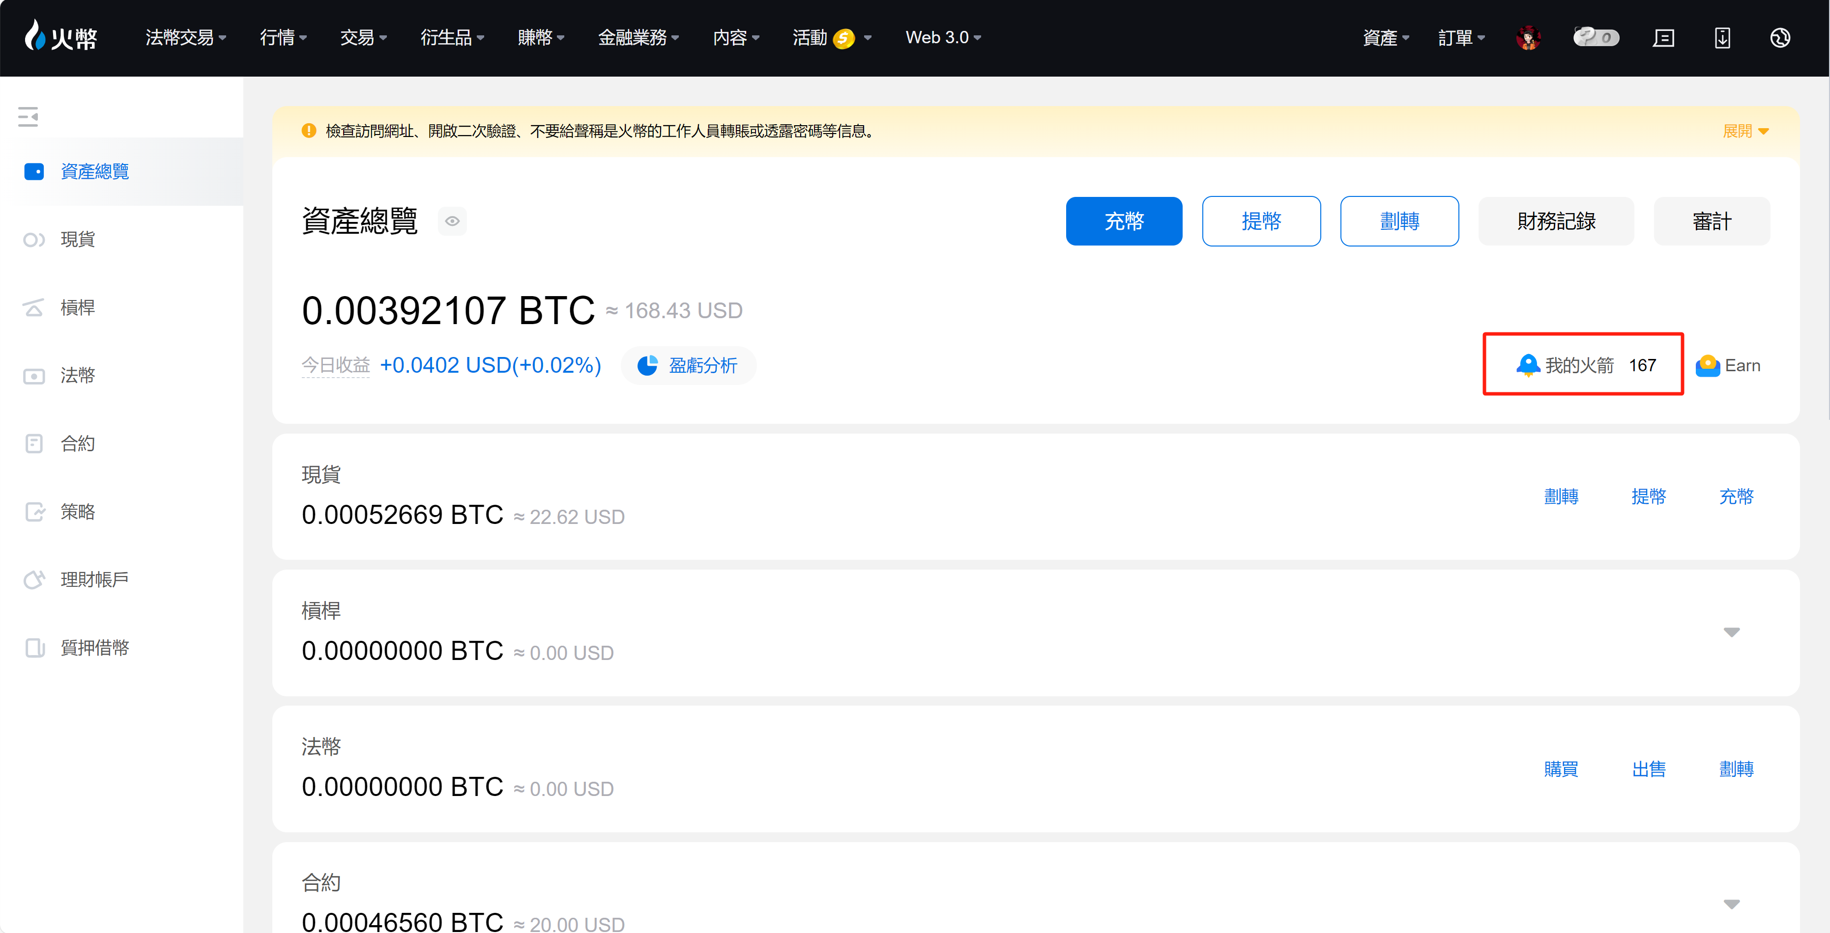Click 充幣 link in 現貨 row

[1736, 496]
